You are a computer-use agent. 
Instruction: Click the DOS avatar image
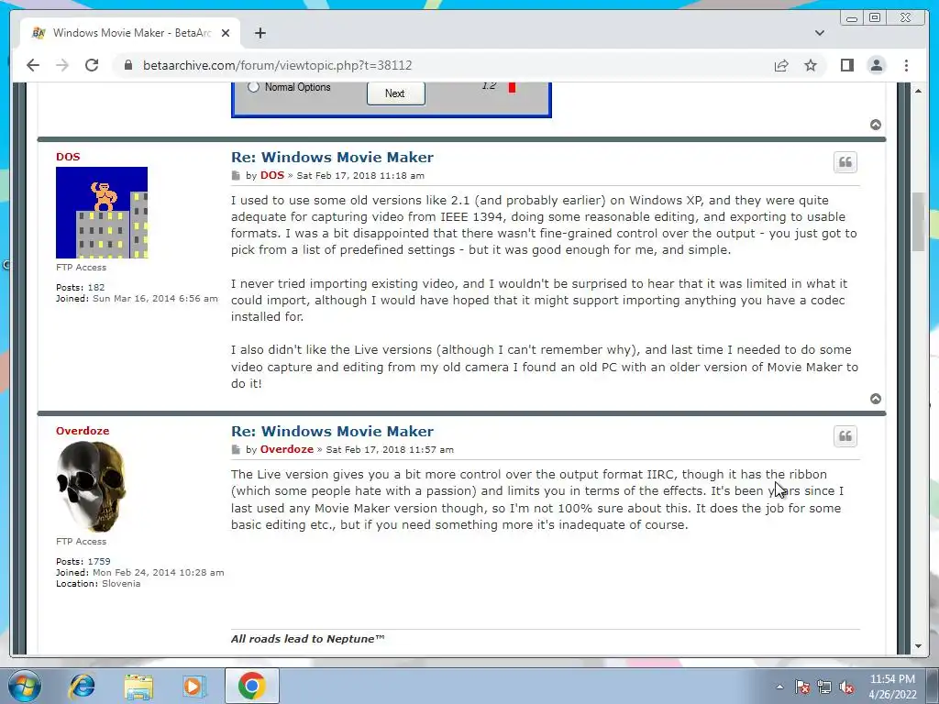[x=102, y=213]
